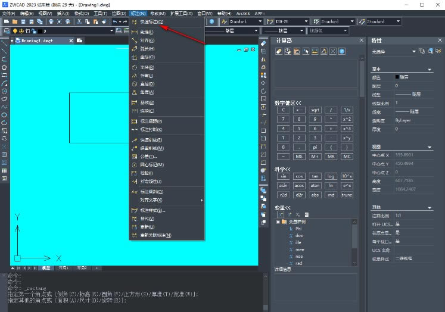Open the File (文件 F) menu
The width and height of the screenshot is (445, 312).
[x=8, y=13]
